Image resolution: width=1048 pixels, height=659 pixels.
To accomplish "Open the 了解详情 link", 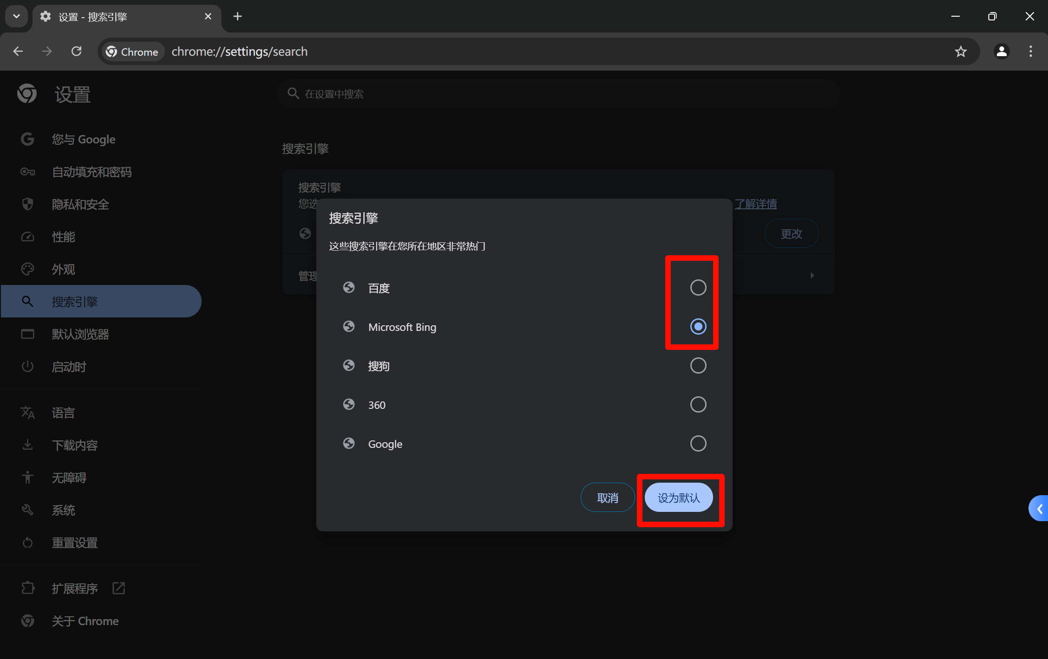I will pyautogui.click(x=756, y=204).
